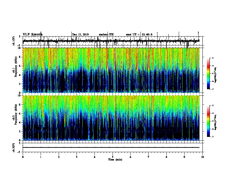Select the ch.1 "Frequency (kHz)" axis label
The width and height of the screenshot is (228, 176).
click(x=16, y=67)
